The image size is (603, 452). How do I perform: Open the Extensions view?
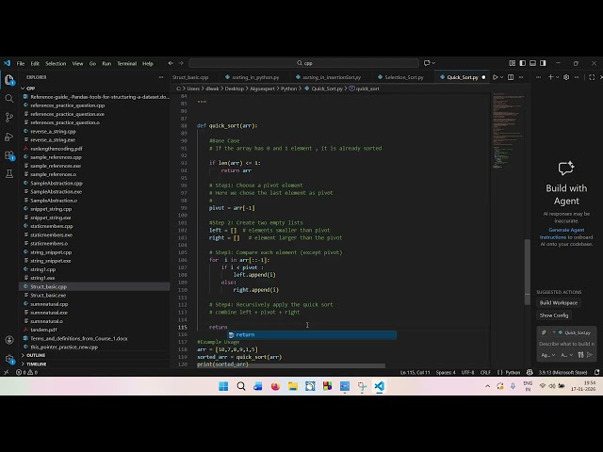[9, 155]
